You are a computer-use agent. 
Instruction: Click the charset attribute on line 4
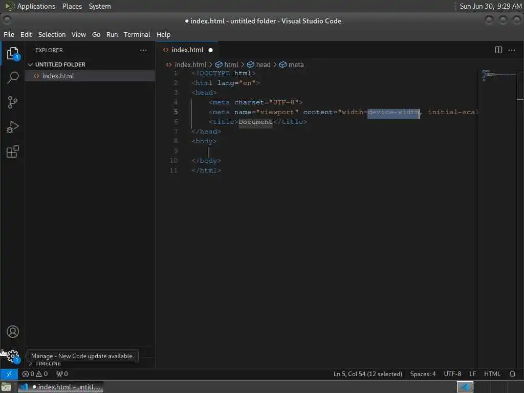[x=249, y=102]
